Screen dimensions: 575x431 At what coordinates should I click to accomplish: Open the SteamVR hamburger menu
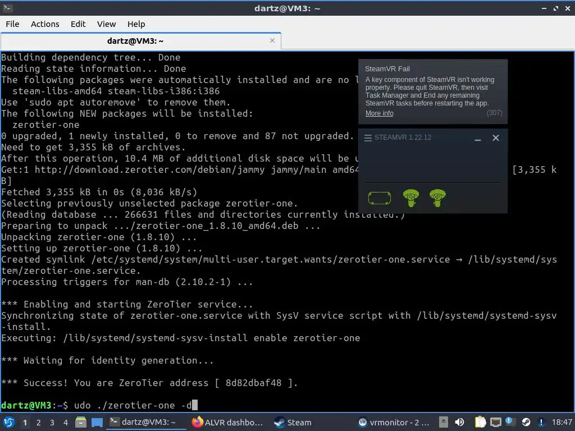[x=368, y=138]
